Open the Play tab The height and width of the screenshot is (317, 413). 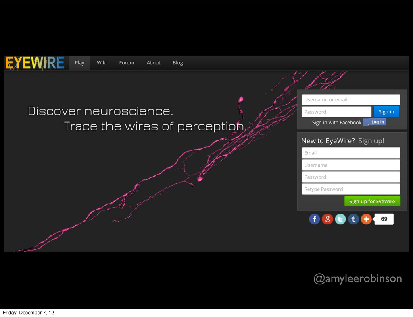pyautogui.click(x=79, y=63)
